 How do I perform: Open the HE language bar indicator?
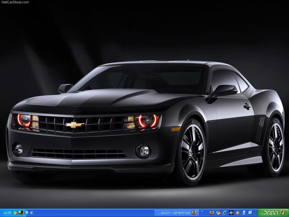point(32,213)
